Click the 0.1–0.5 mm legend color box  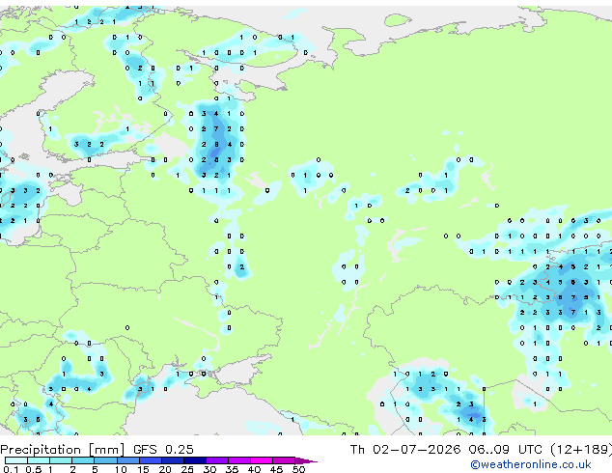click(16, 460)
